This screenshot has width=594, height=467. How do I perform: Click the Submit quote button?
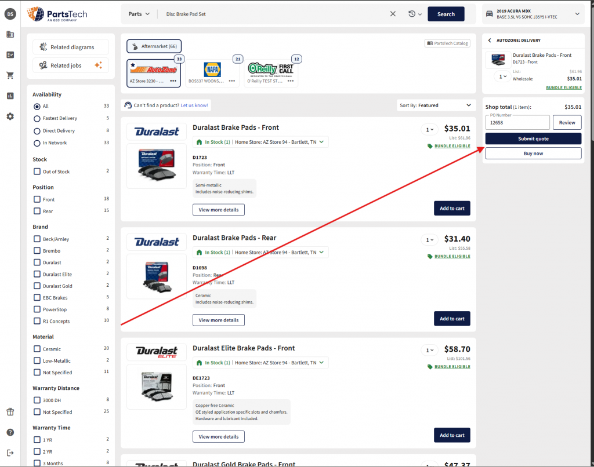click(533, 138)
